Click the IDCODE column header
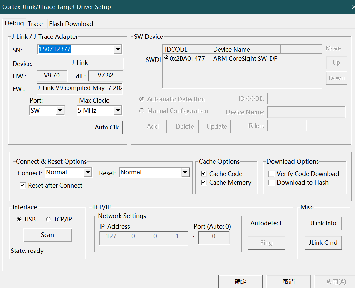 pos(187,49)
